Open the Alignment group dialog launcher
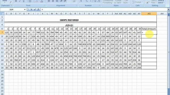The image size is (170, 95). 76,5
